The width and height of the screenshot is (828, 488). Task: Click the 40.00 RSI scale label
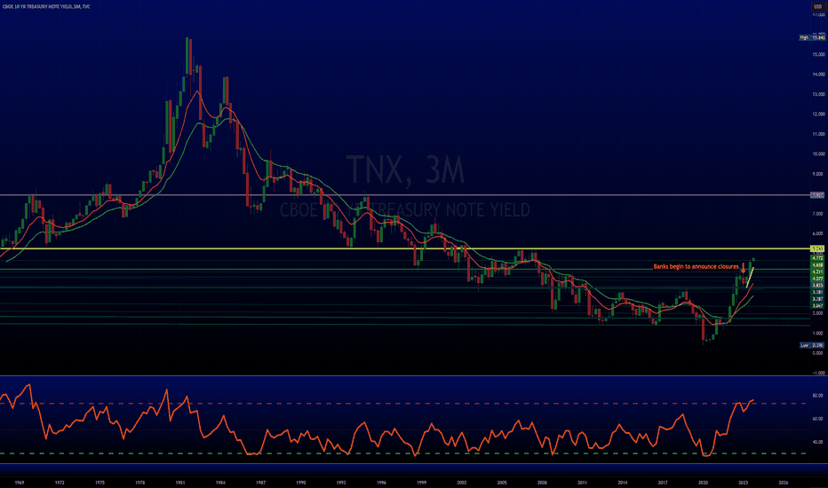point(818,442)
